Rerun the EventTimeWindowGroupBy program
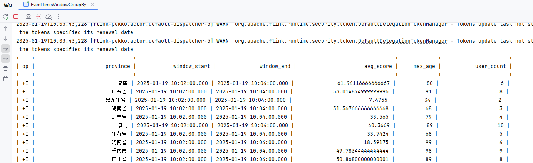The width and height of the screenshot is (533, 163). click(x=6, y=17)
